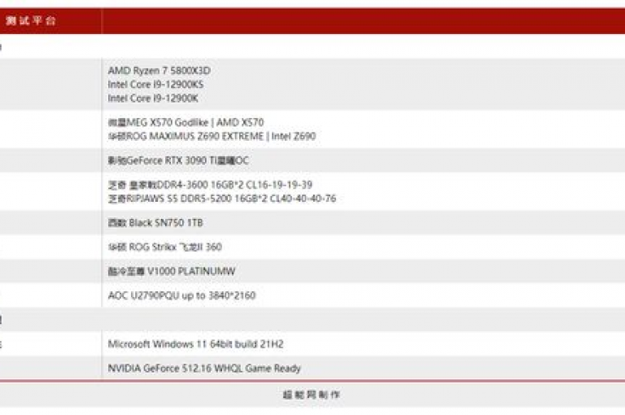Select the Intel Core i9-12900KS line
Image resolution: width=625 pixels, height=415 pixels.
[x=156, y=85]
